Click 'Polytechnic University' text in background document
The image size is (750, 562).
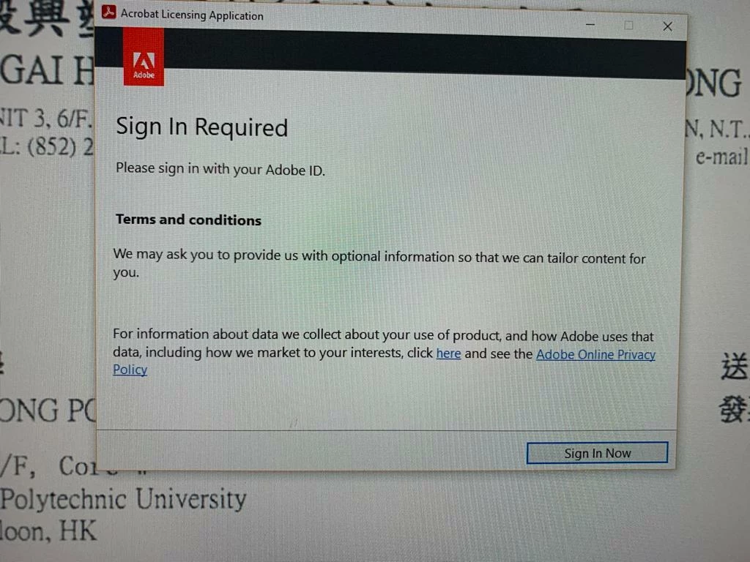pyautogui.click(x=123, y=499)
